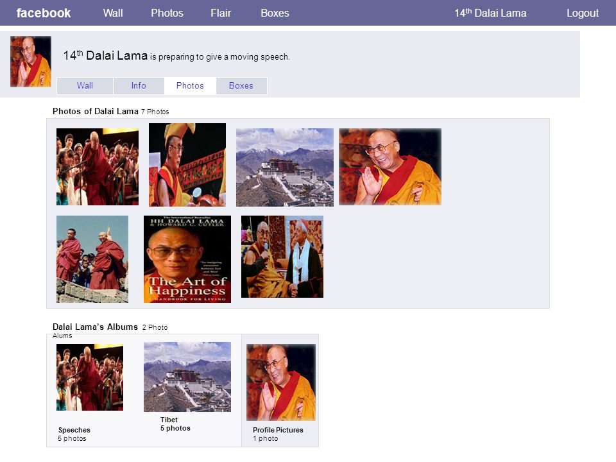Click the Profile Pictures album title
The image size is (616, 462).
click(x=278, y=430)
